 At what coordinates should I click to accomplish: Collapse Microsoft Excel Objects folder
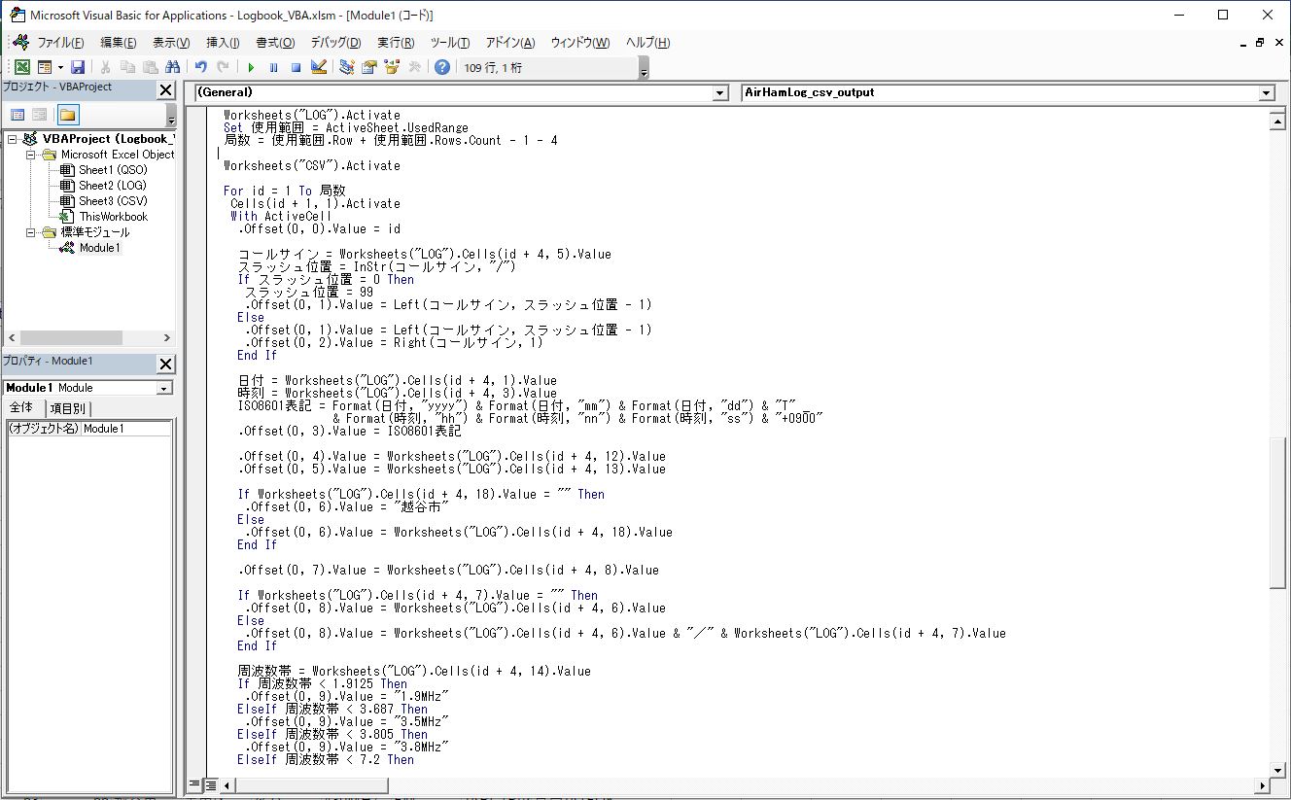click(x=30, y=155)
